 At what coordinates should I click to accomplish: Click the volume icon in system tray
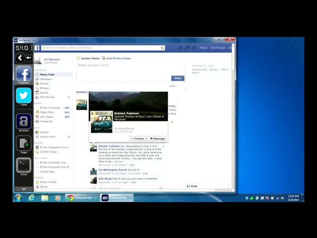(283, 198)
